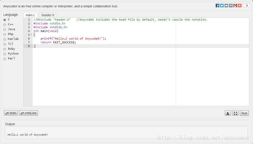Share page on Twitter
Viewport: 253px width, 144px height.
tap(222, 6)
